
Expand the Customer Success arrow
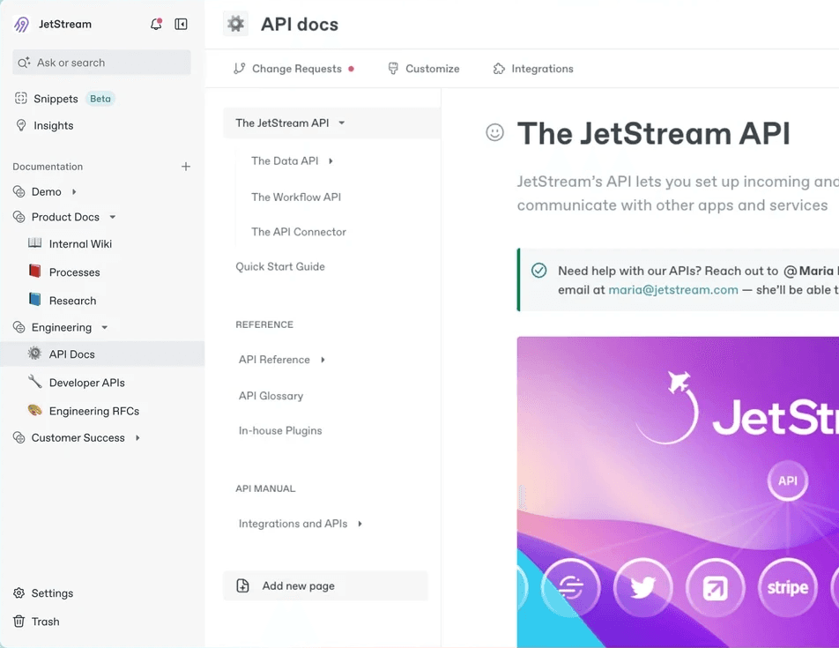coord(137,437)
